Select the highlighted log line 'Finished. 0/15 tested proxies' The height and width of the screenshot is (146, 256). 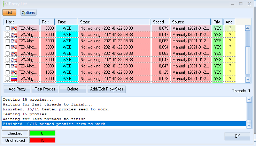(x=124, y=124)
